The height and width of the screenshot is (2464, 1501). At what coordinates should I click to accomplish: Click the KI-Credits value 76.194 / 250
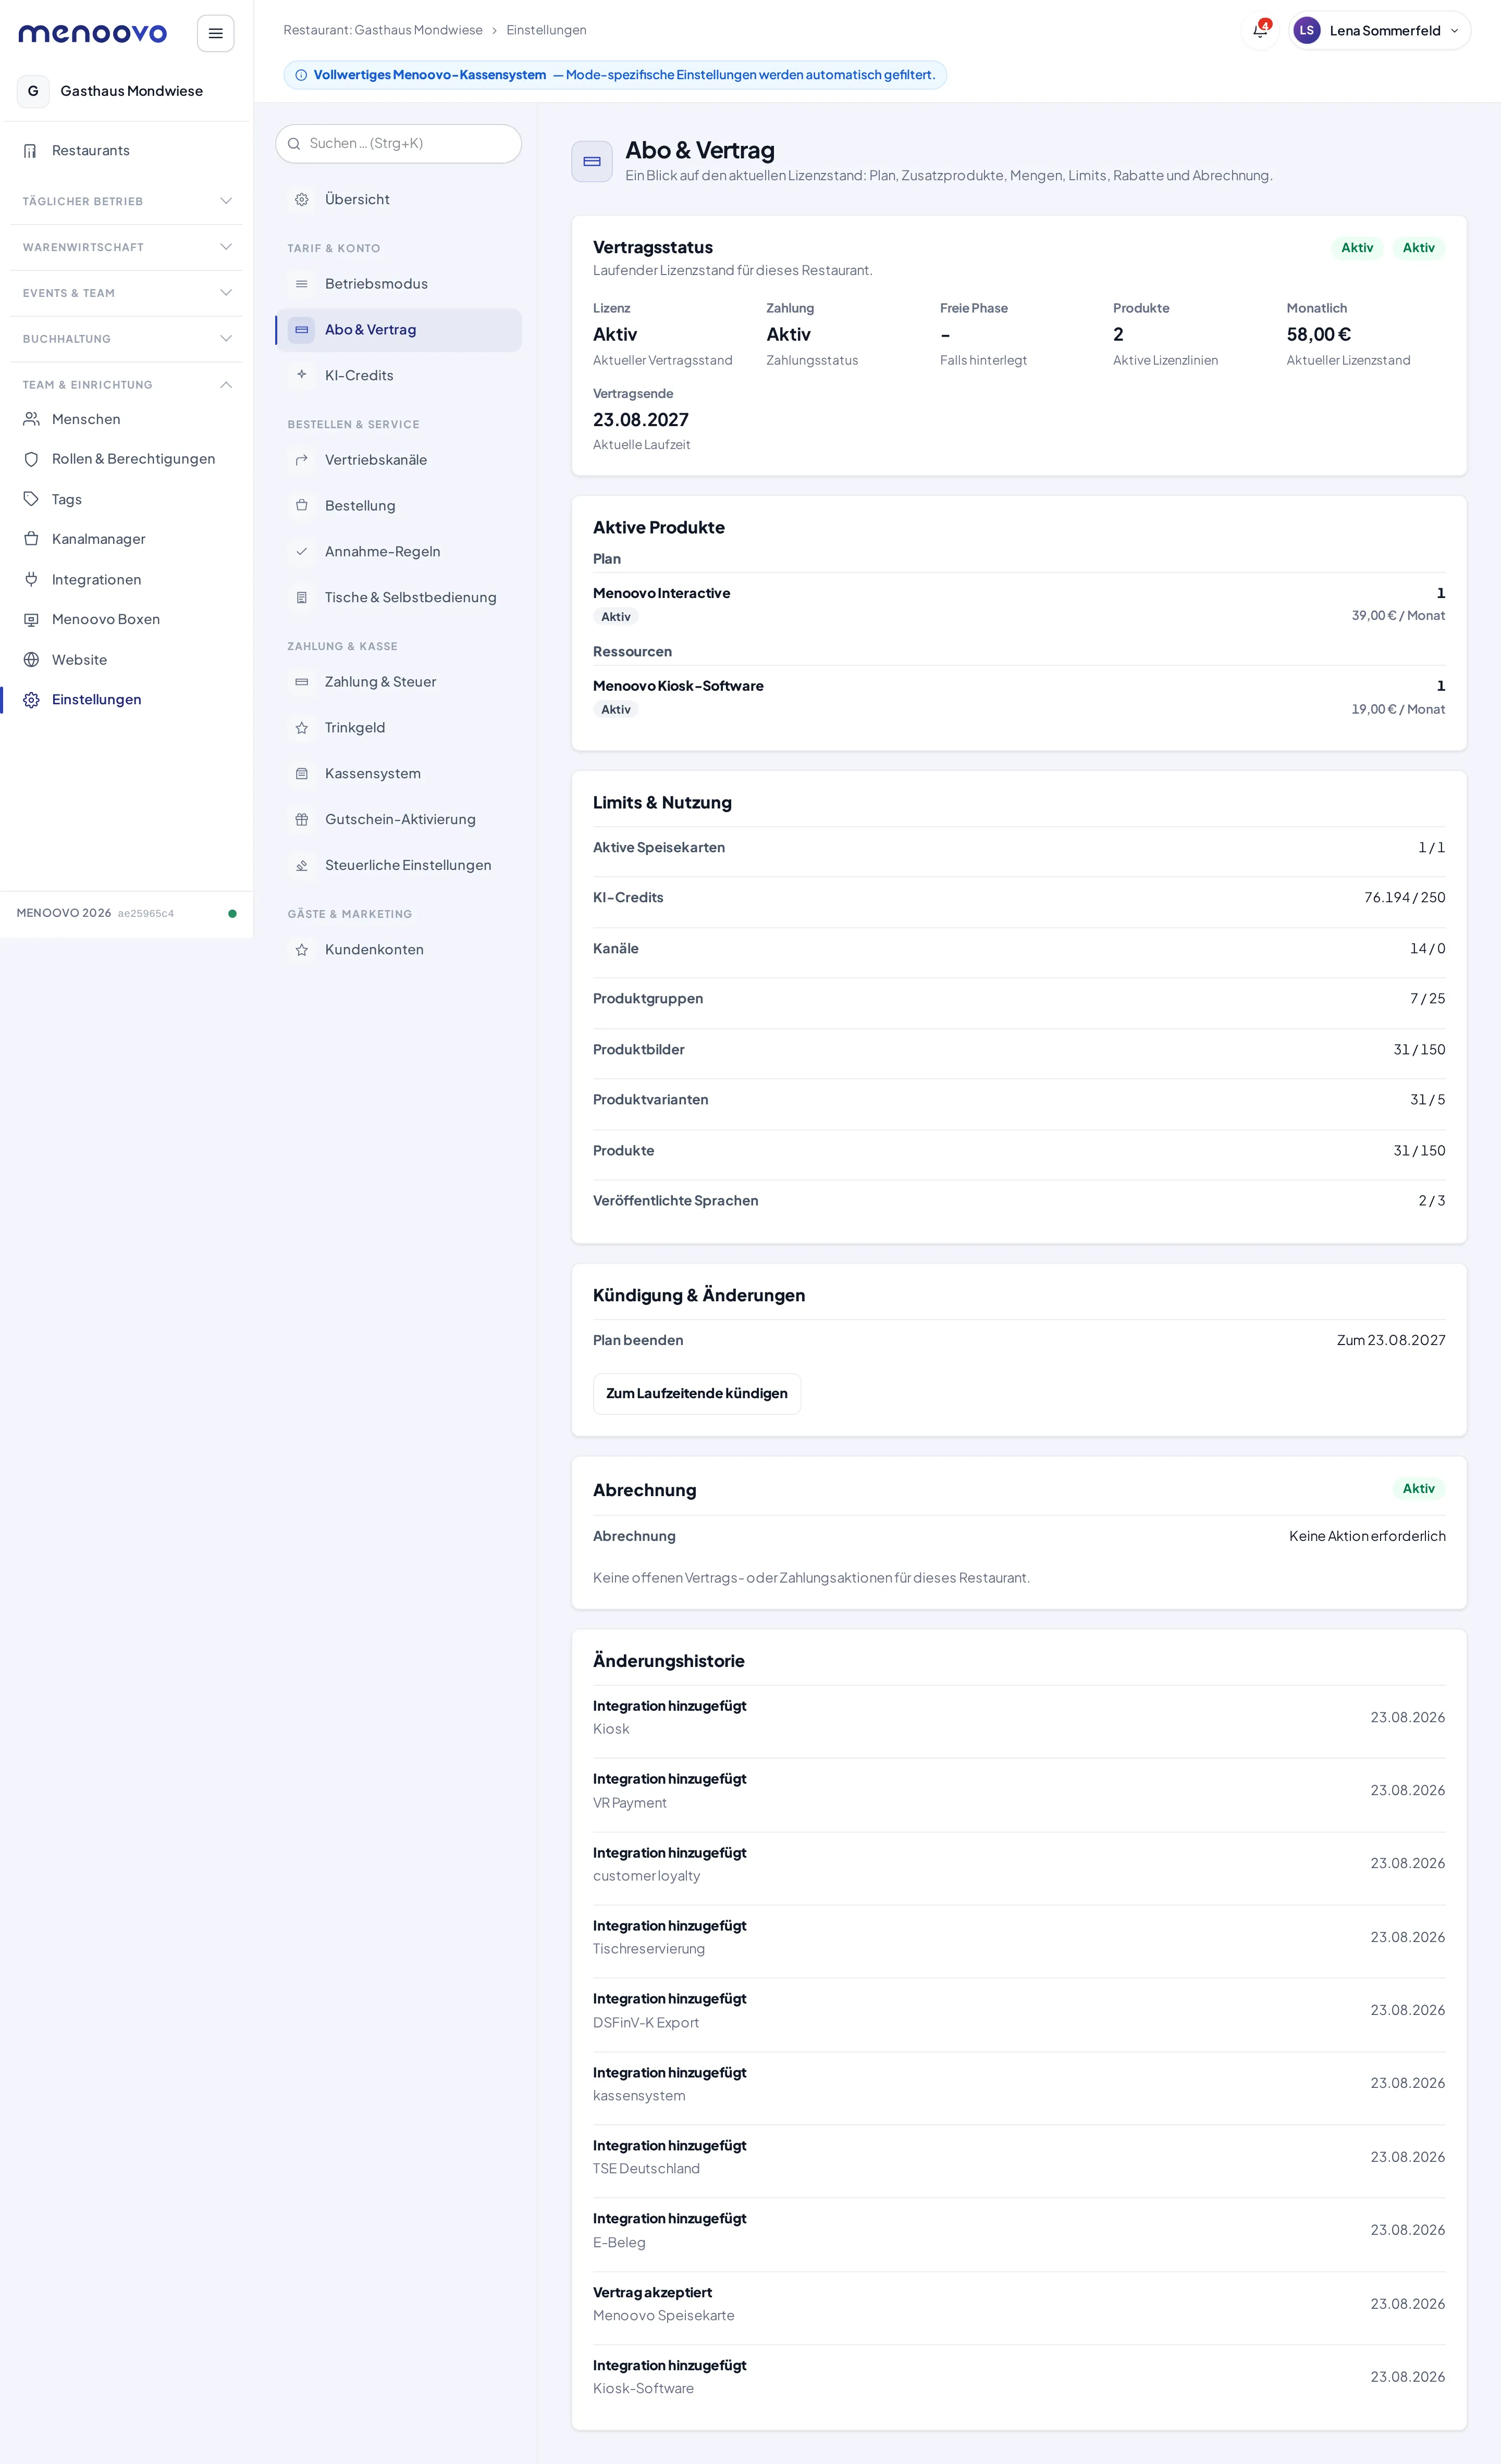1404,897
